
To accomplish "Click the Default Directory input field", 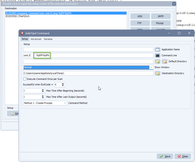I will [x=88, y=62].
